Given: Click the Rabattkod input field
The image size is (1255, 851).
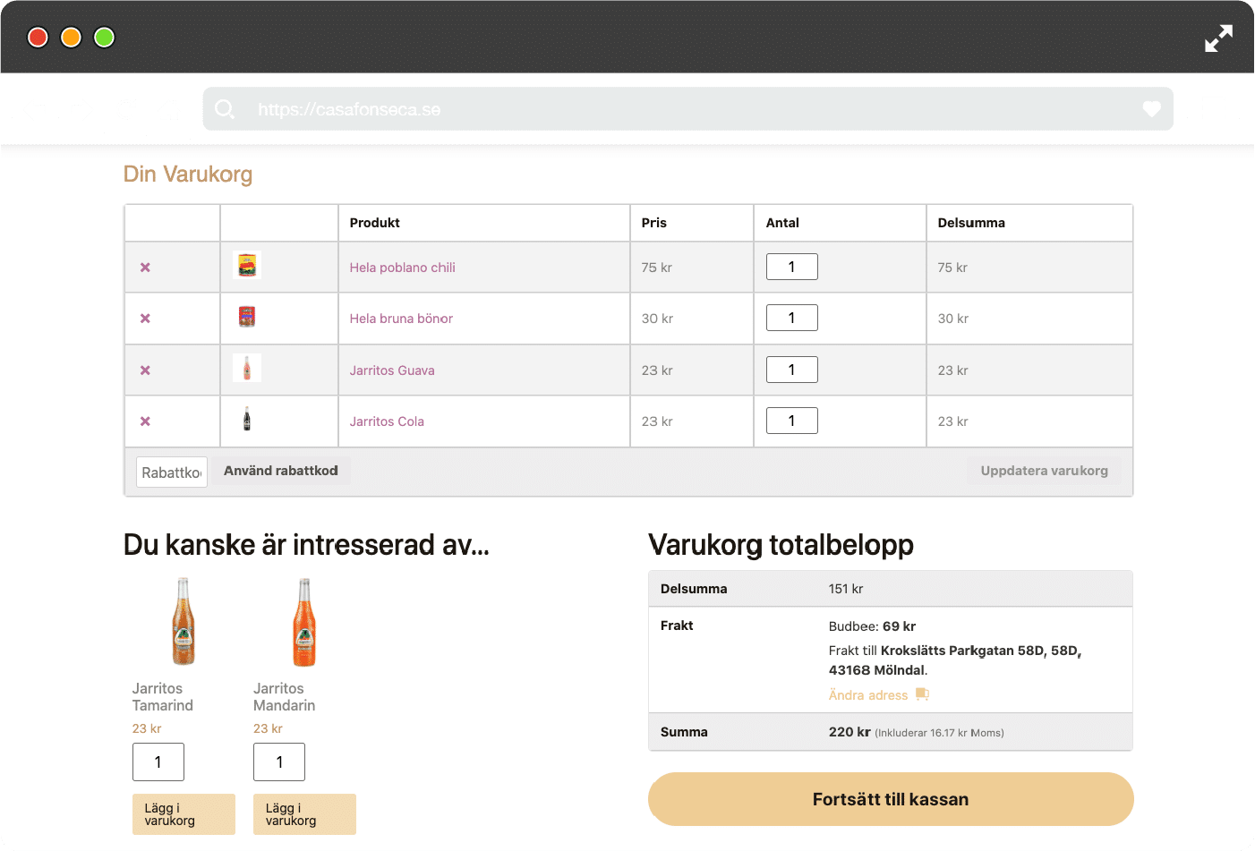Looking at the screenshot, I should coord(172,472).
